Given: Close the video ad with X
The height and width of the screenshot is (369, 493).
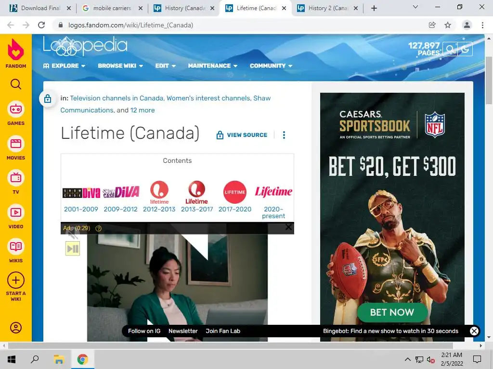Looking at the screenshot, I should tap(288, 227).
